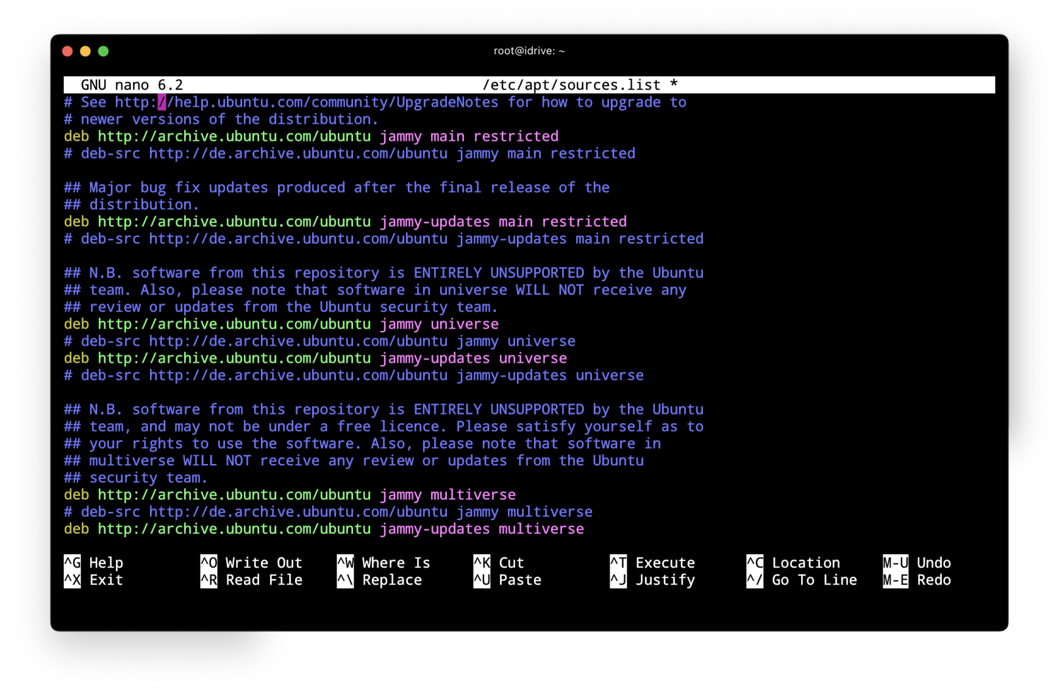Click the commented deb-src jammy main restricted line
The image size is (1059, 698).
pyautogui.click(x=349, y=153)
